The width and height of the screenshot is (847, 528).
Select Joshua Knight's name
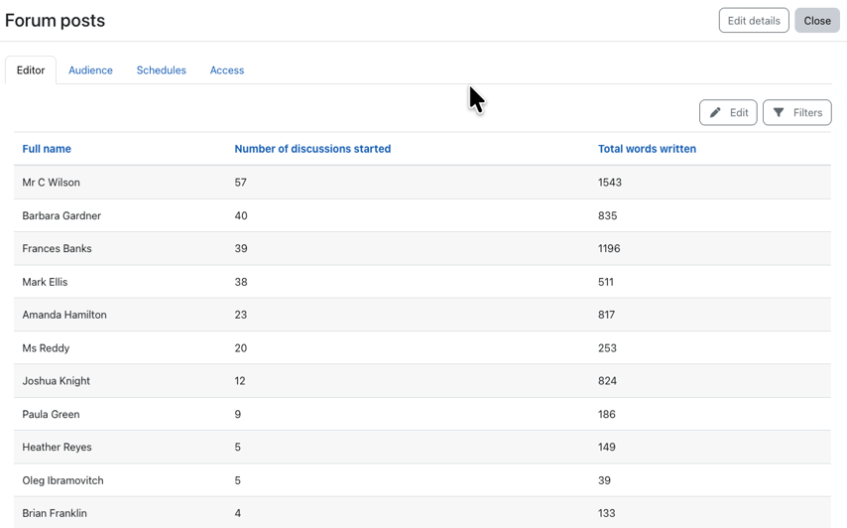tap(57, 381)
